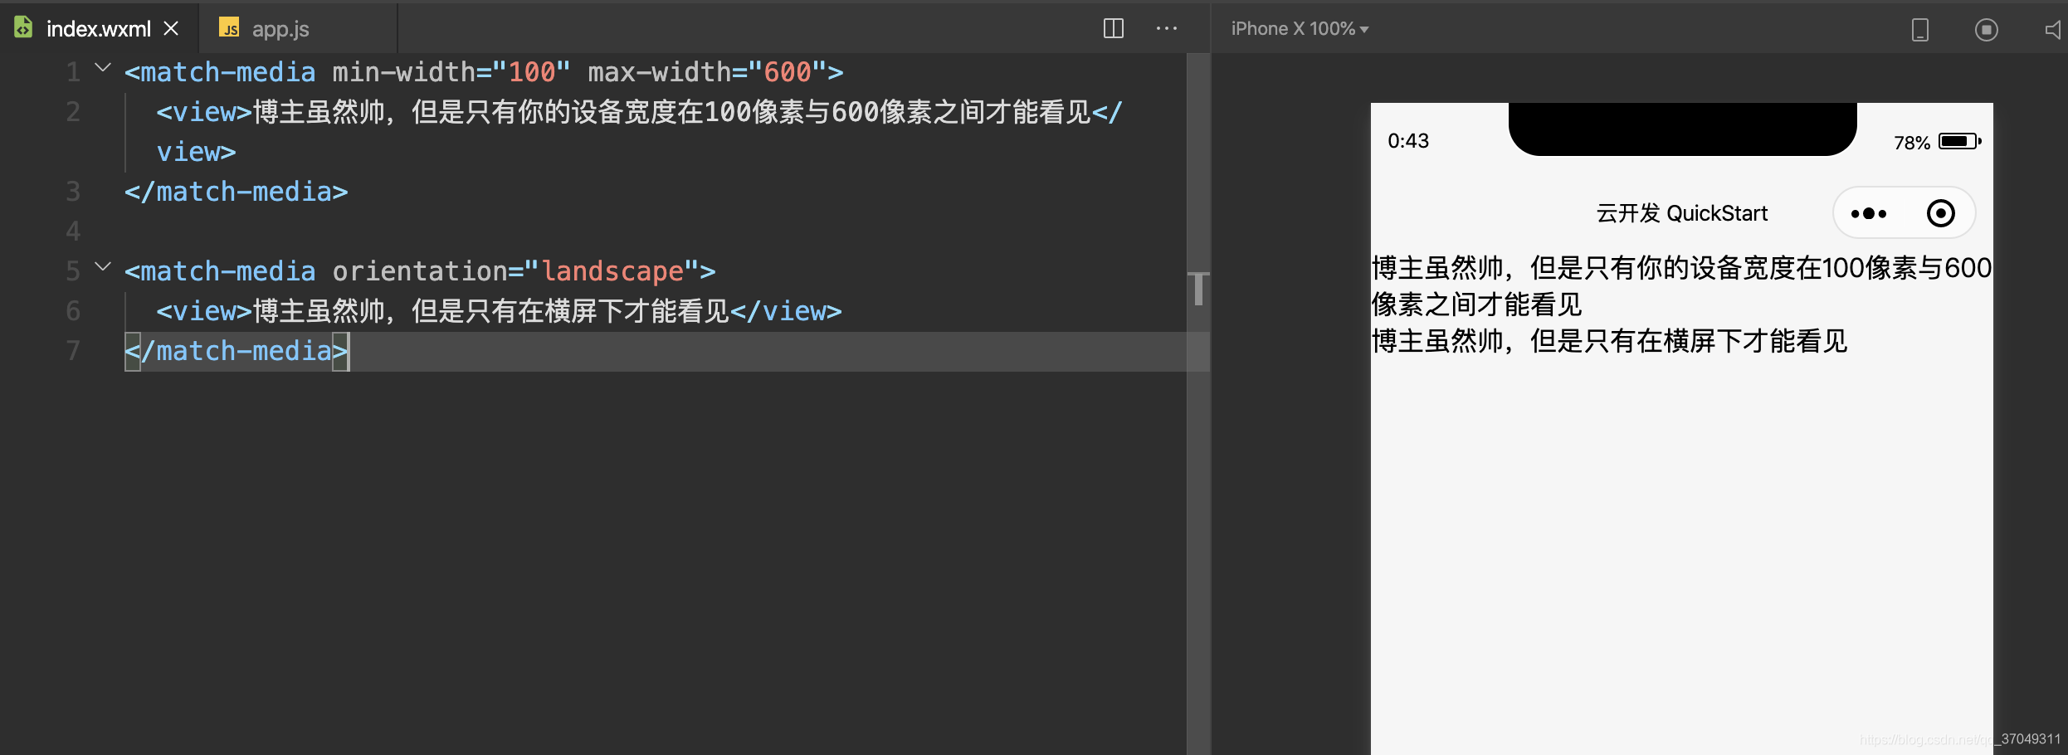Screen dimensions: 2068x755
Task: Collapse the code fold at line 5
Action: click(103, 267)
